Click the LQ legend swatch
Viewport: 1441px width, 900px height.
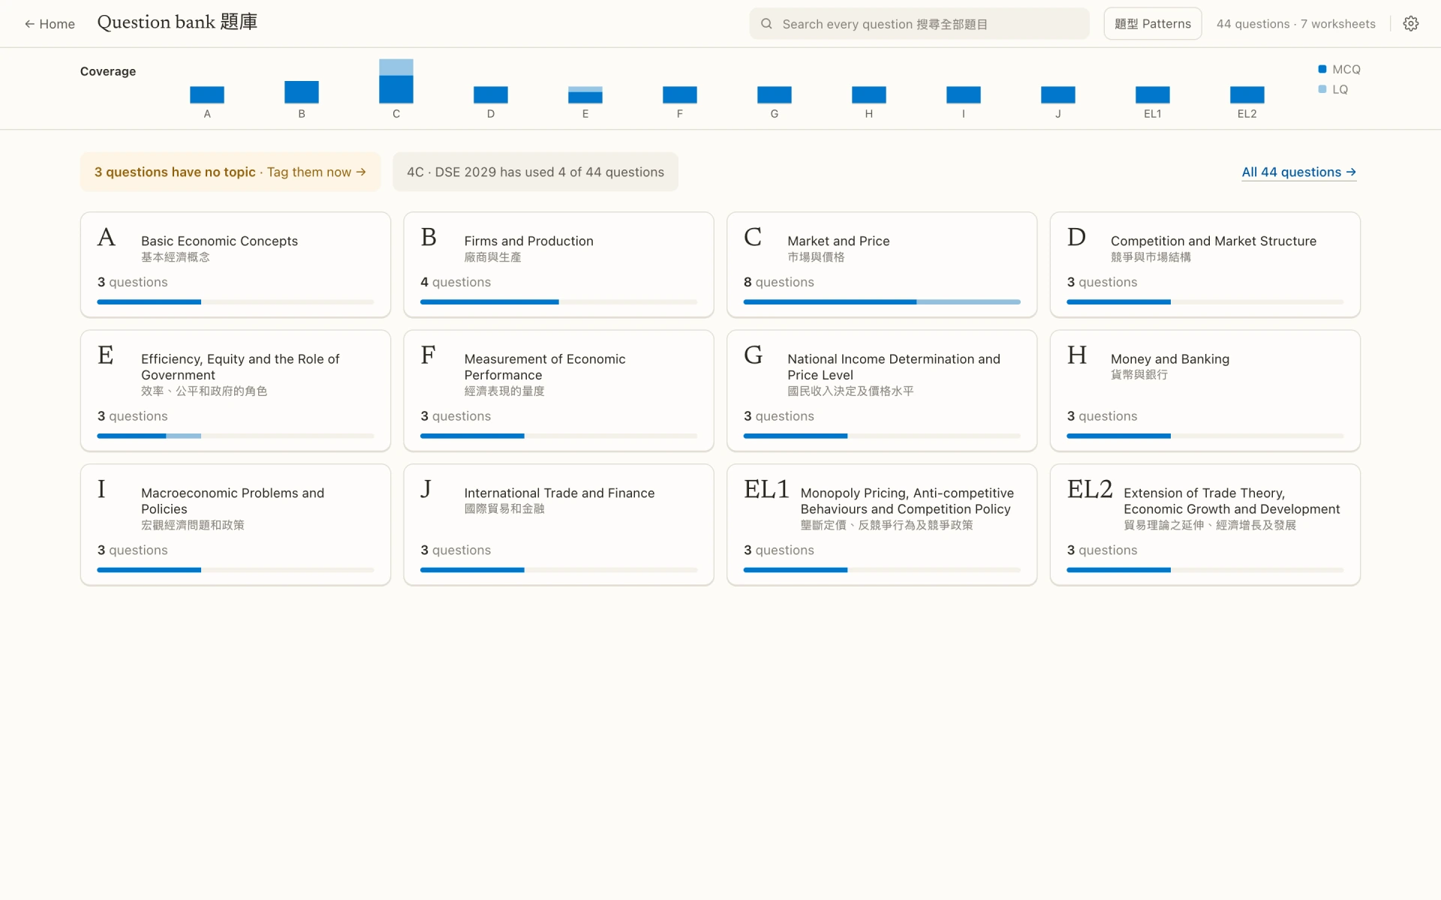click(x=1322, y=89)
